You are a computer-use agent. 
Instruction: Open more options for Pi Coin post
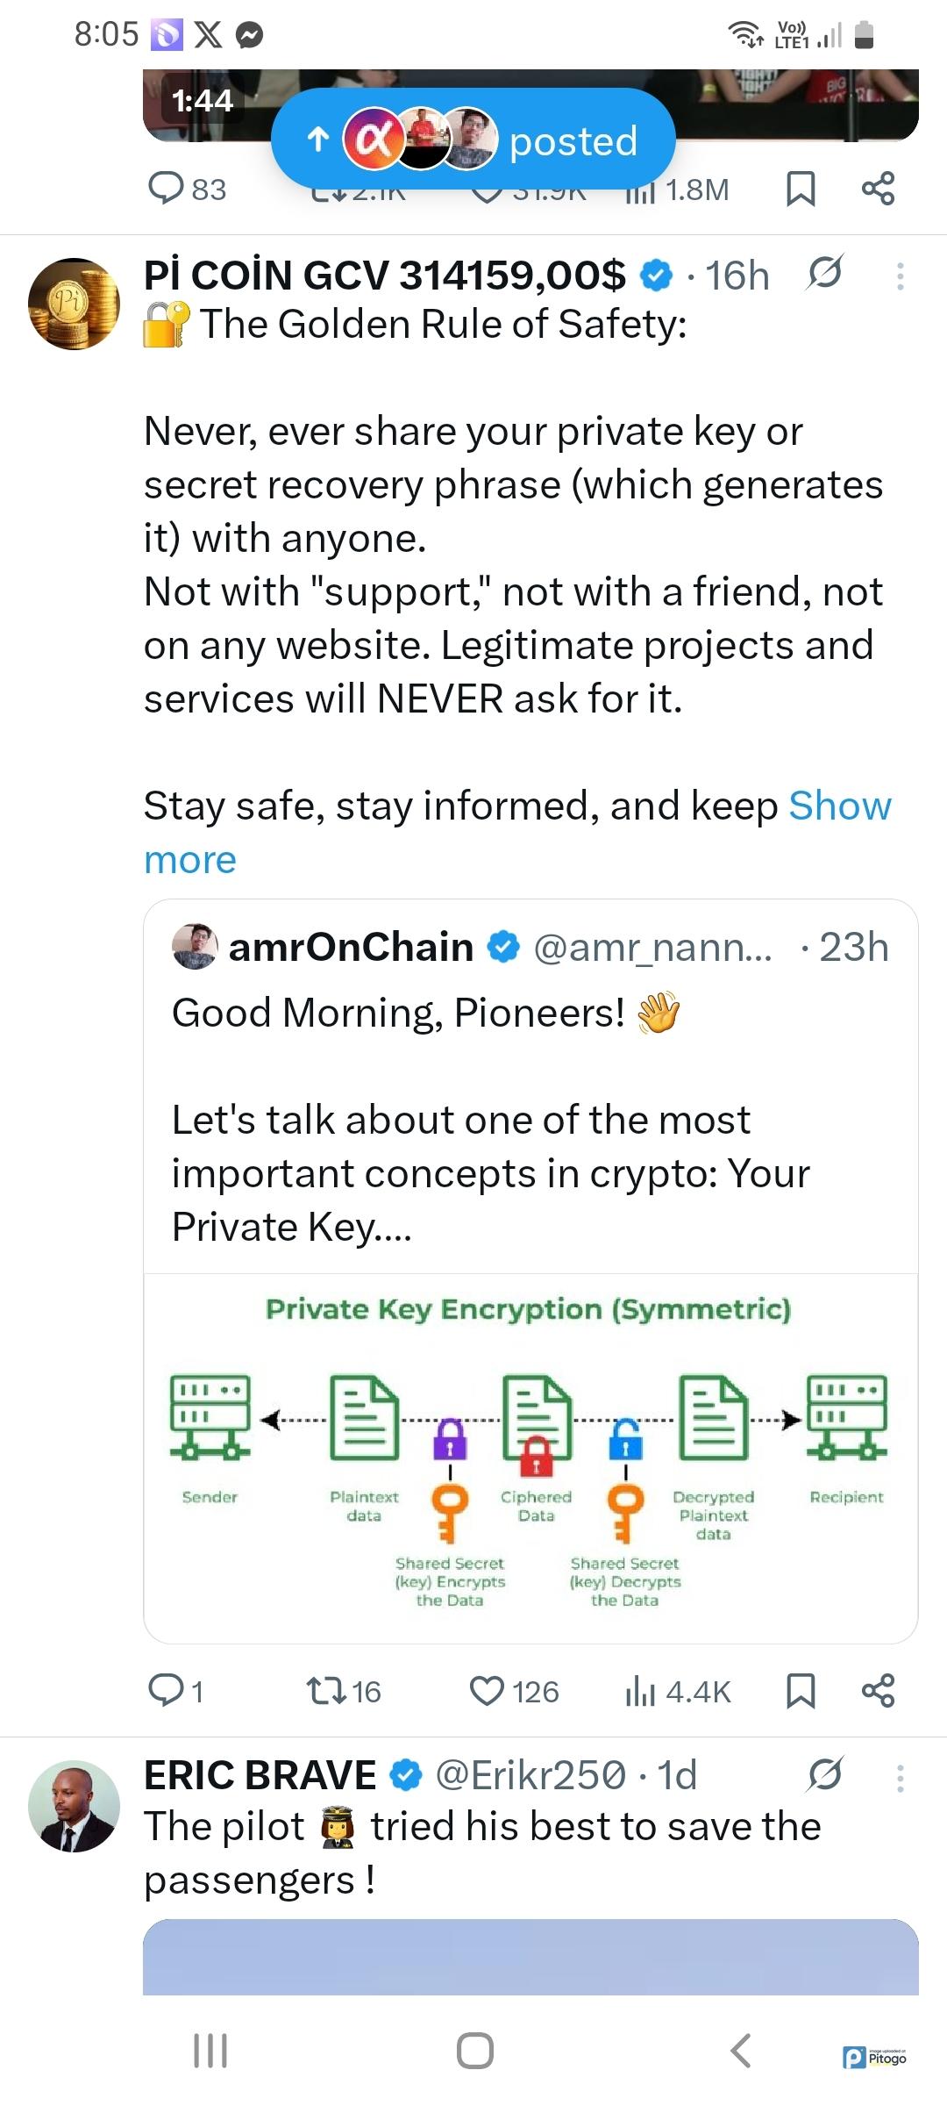(x=900, y=276)
